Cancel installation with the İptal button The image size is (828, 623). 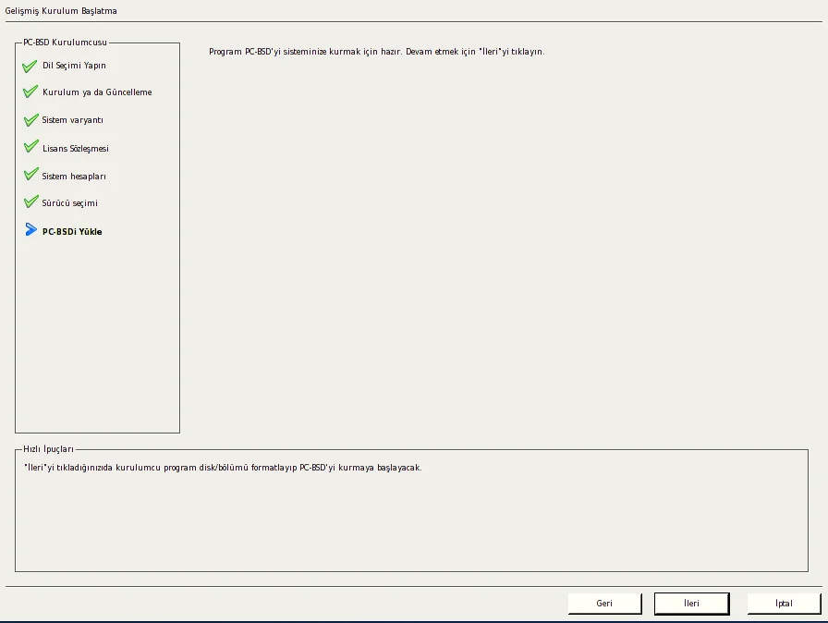click(x=784, y=604)
